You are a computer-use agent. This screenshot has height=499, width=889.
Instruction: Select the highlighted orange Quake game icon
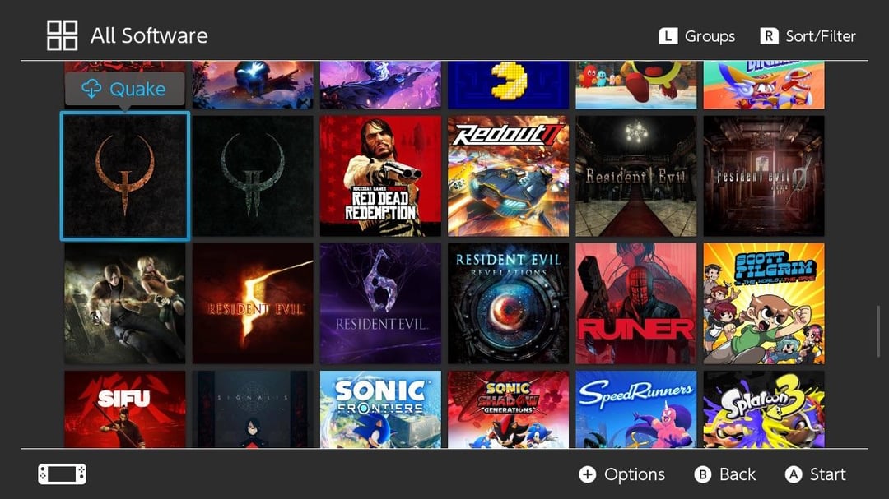tap(125, 176)
